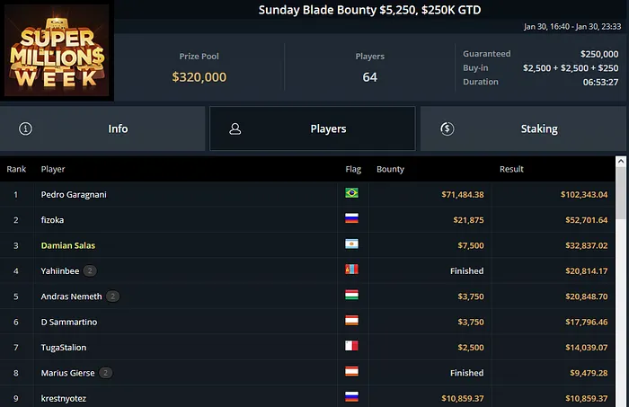Image resolution: width=629 pixels, height=407 pixels.
Task: Sort by the Result column header
Action: point(511,169)
